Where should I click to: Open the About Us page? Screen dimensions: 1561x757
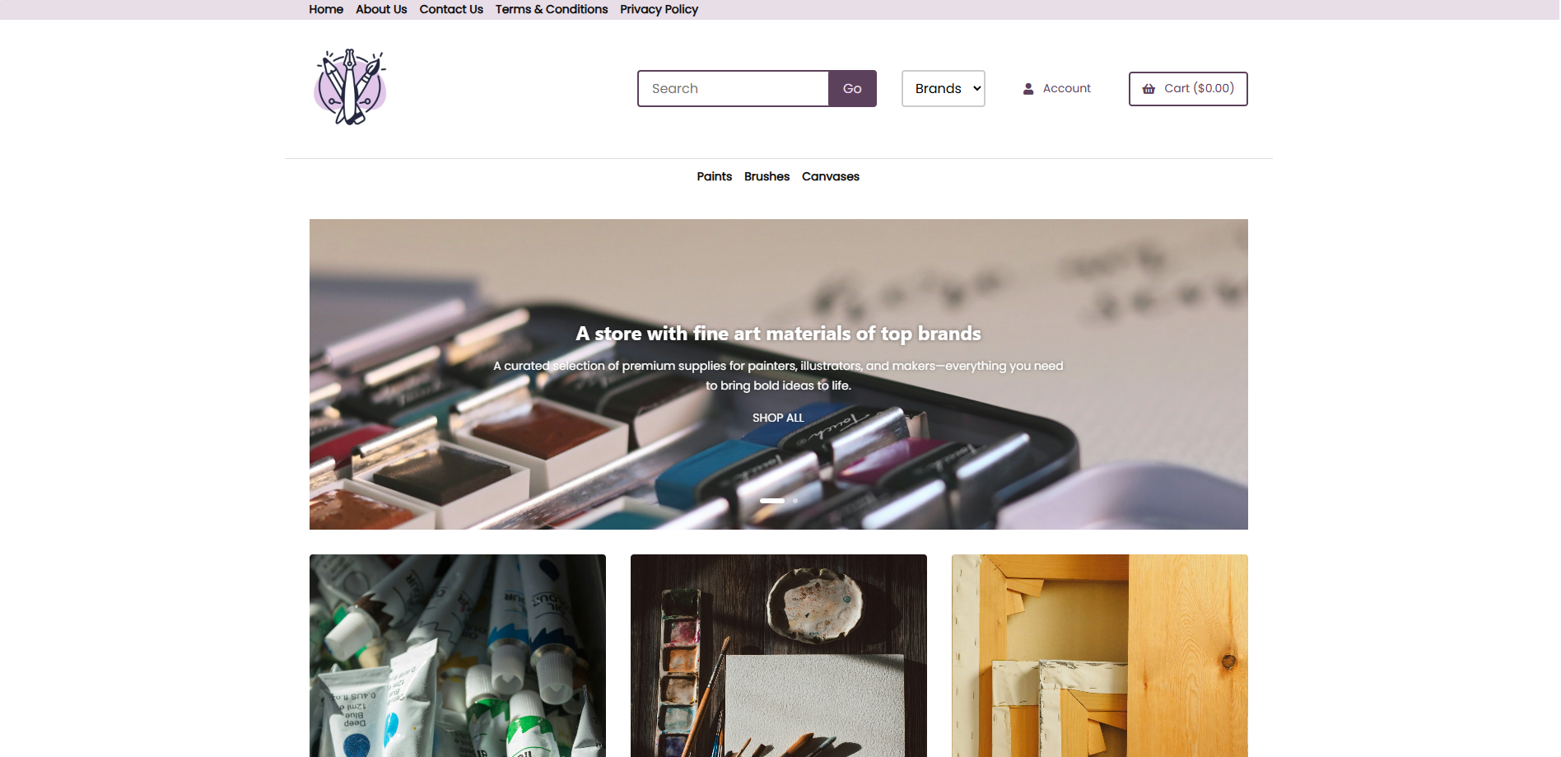click(381, 9)
